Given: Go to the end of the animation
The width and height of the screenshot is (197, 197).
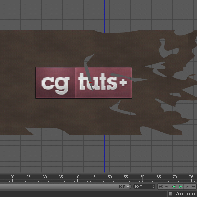Looking at the screenshot, I should tap(193, 186).
